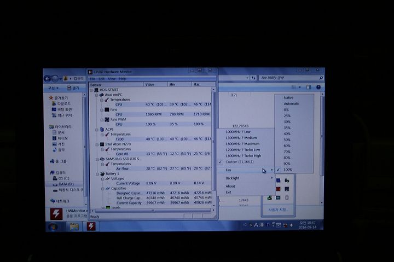The height and width of the screenshot is (262, 394).
Task: Collapse the Capacities node
Action: click(x=102, y=189)
